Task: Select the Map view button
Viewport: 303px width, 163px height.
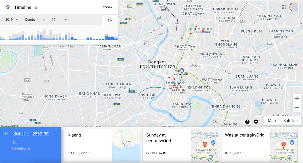Action: (272, 121)
